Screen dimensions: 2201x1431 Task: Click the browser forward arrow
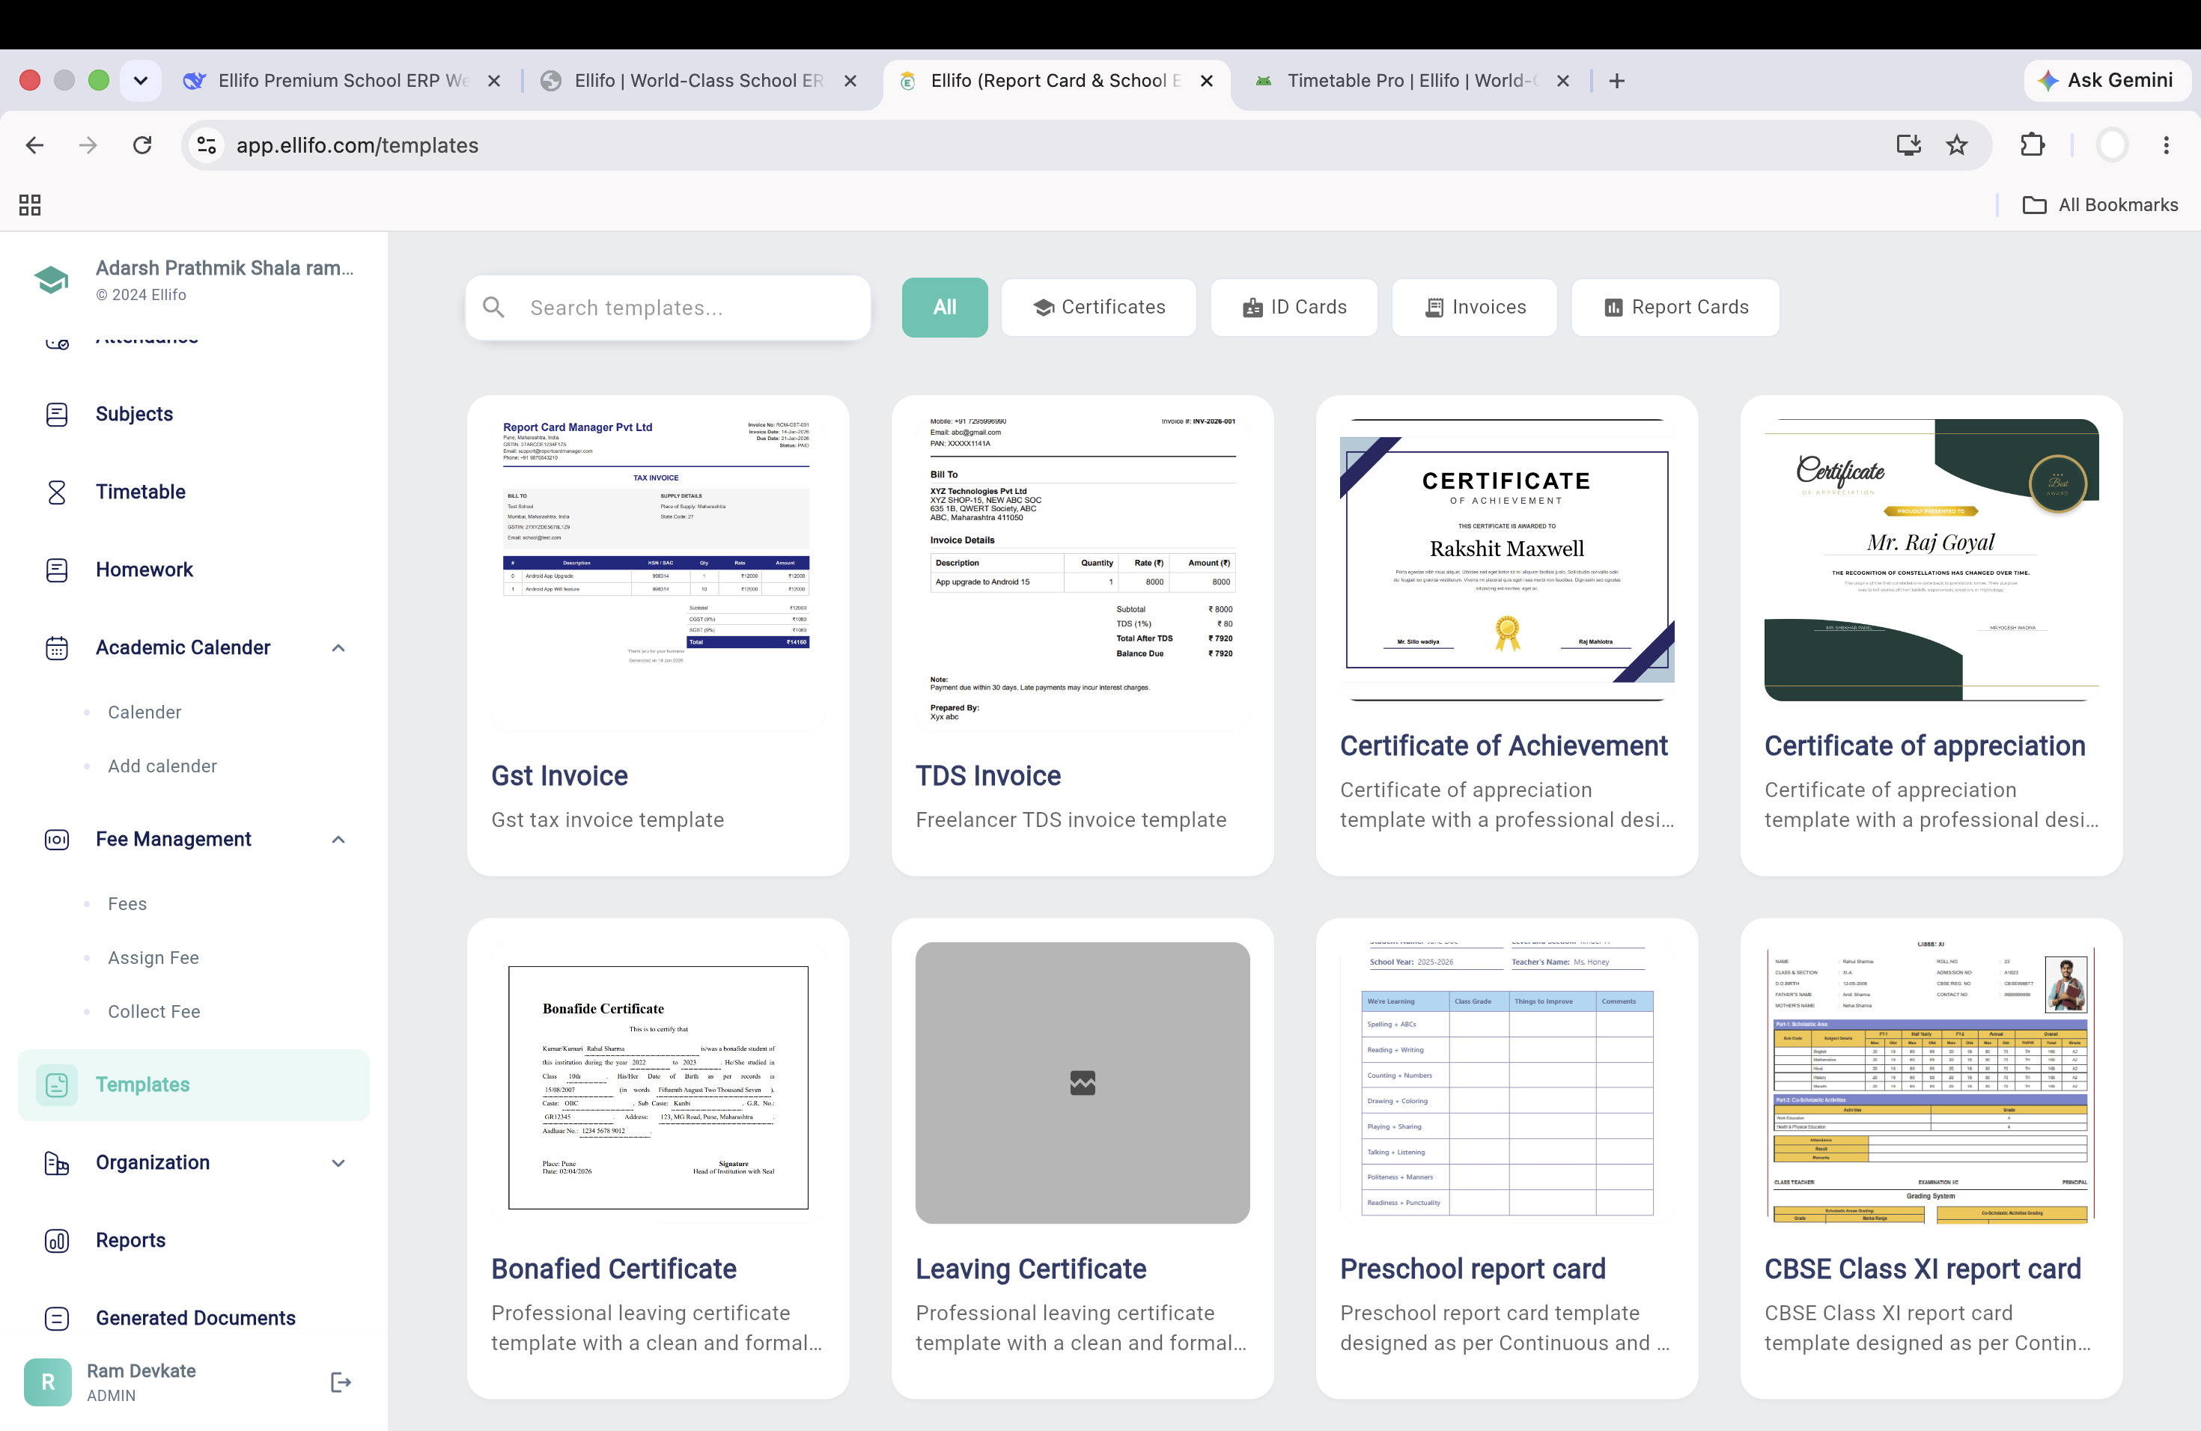(x=88, y=145)
